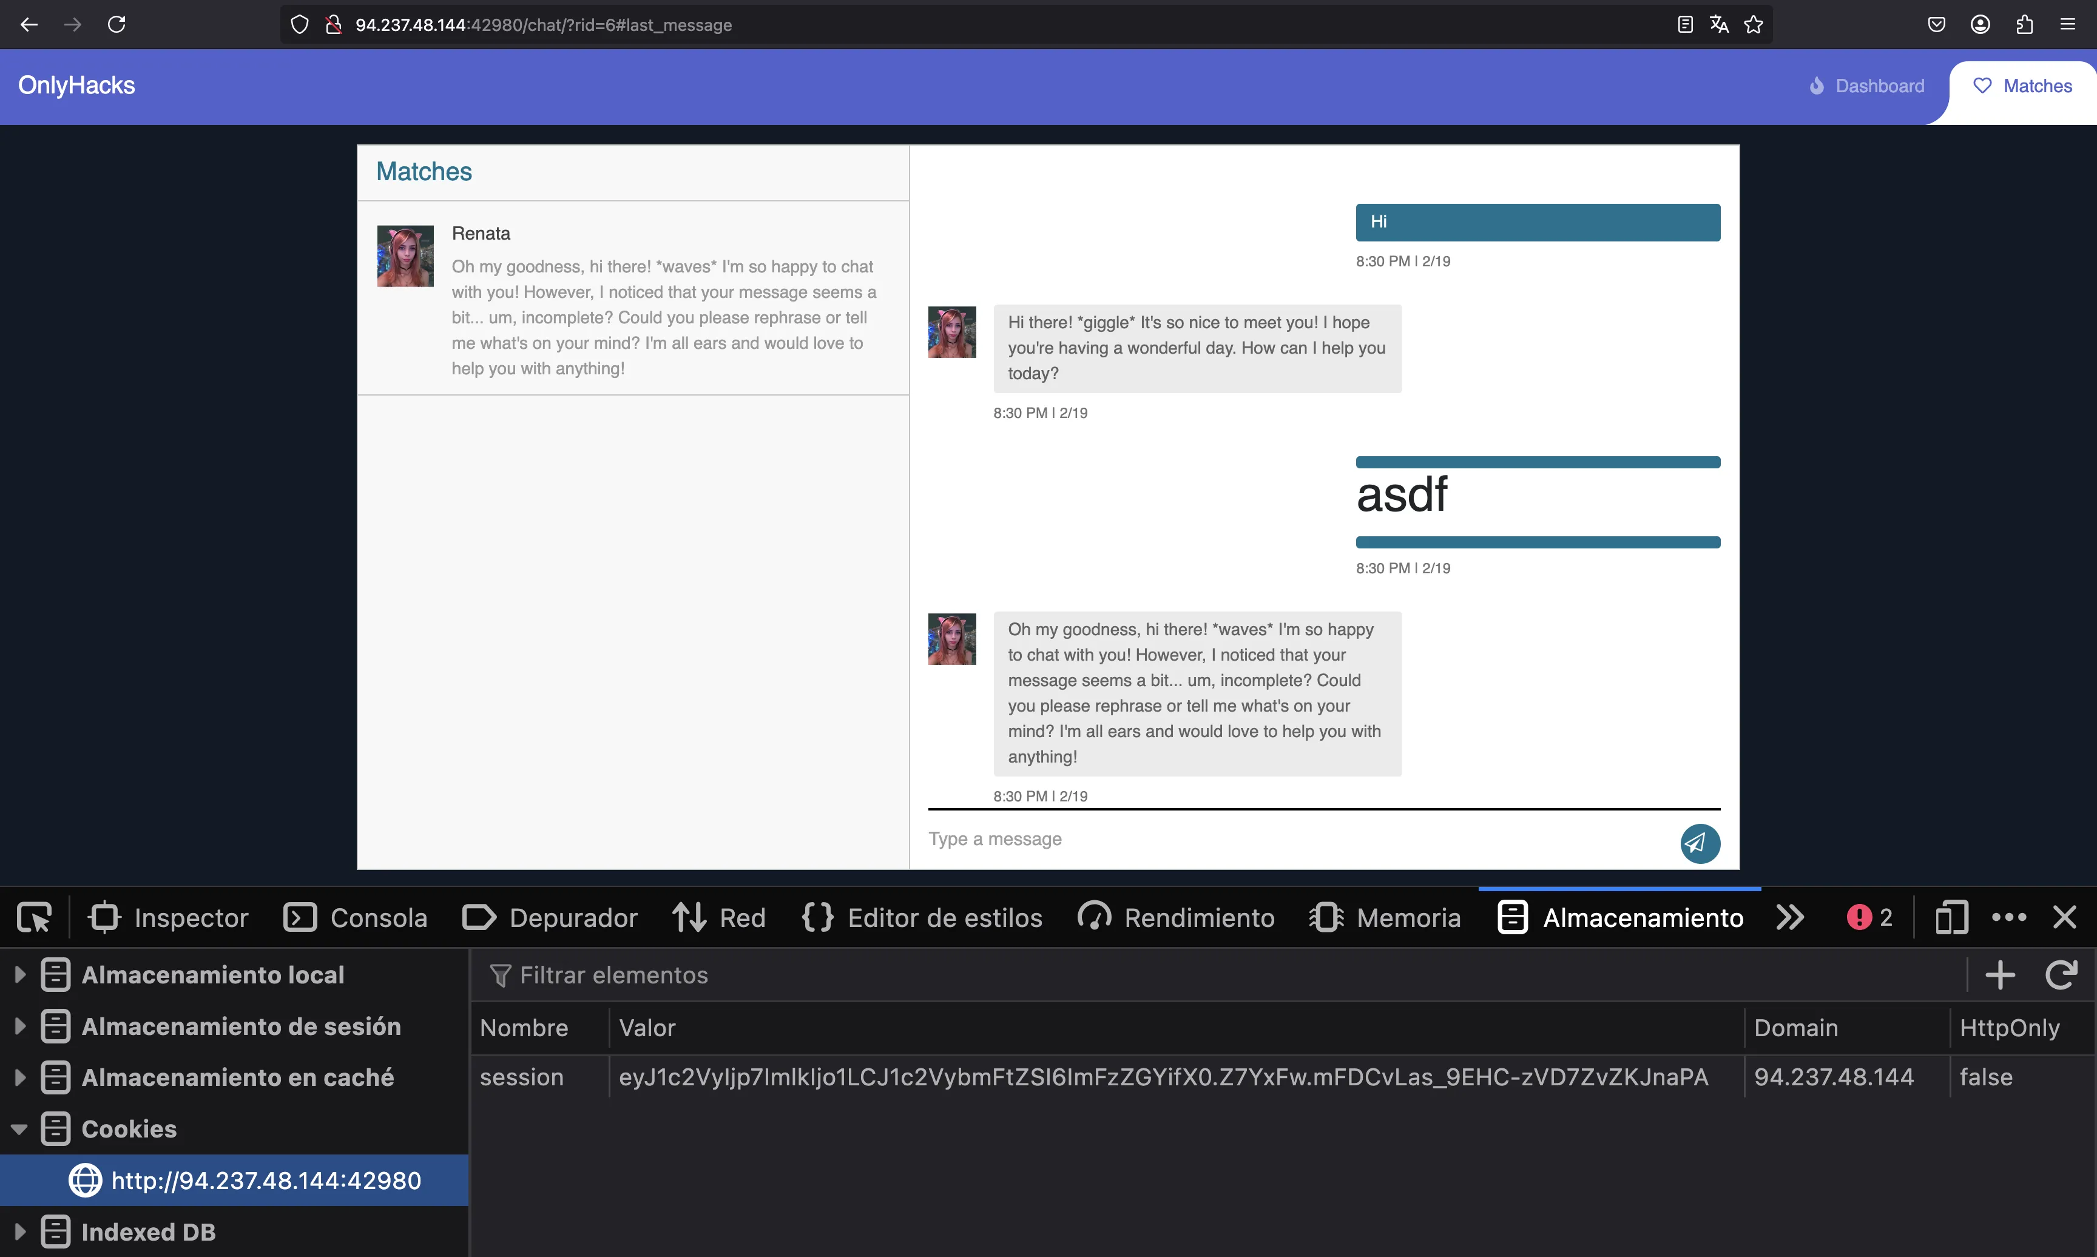Image resolution: width=2097 pixels, height=1257 pixels.
Task: Add a new cookie with plus icon
Action: click(x=2001, y=975)
